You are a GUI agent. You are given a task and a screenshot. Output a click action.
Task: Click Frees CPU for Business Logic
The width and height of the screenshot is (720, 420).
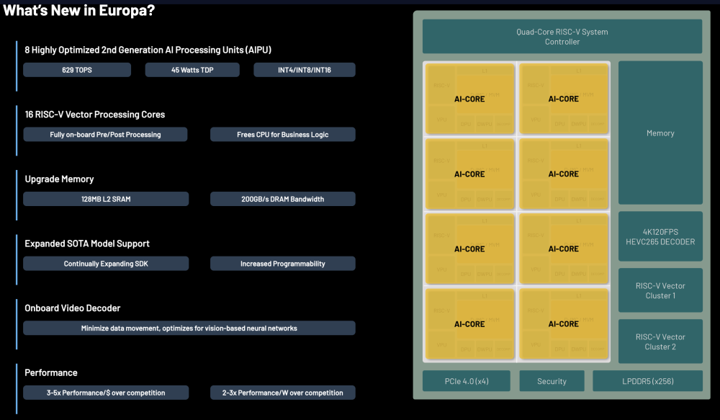point(282,135)
